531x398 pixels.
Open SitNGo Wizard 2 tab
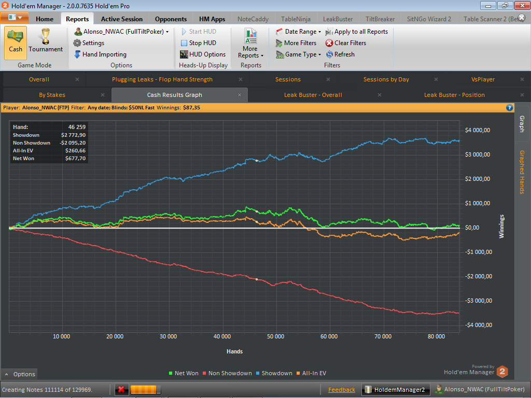pyautogui.click(x=429, y=19)
